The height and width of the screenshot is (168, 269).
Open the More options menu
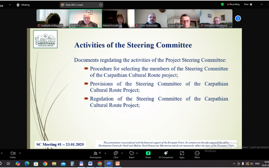pos(197,154)
